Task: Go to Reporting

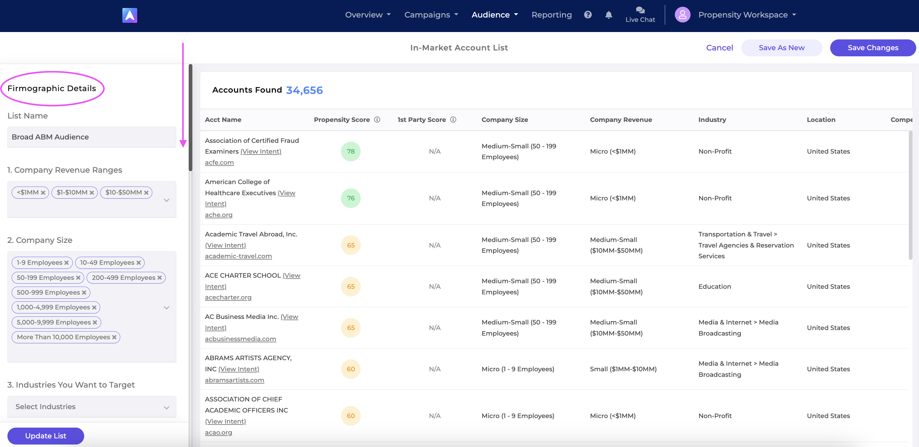Action: tap(552, 15)
